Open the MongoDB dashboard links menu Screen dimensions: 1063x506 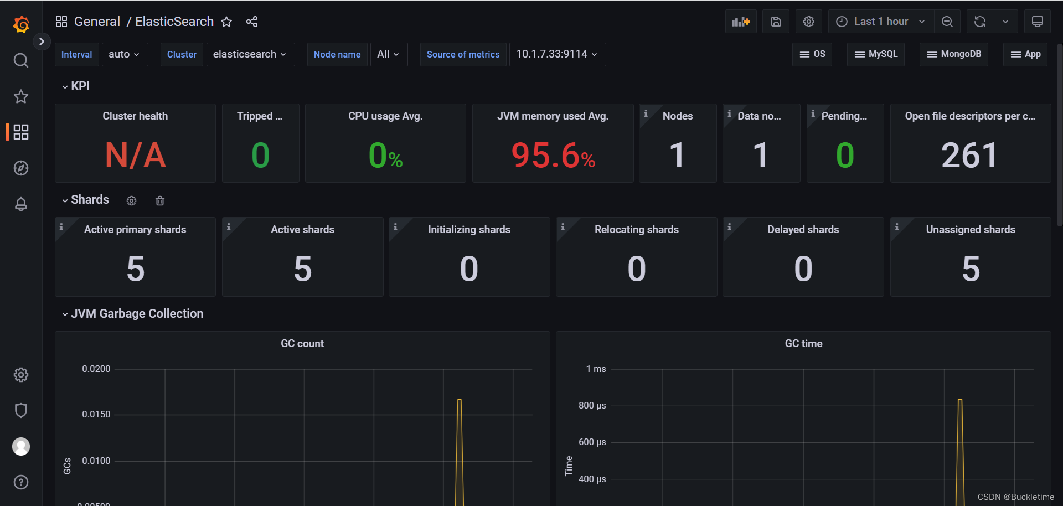(x=954, y=54)
